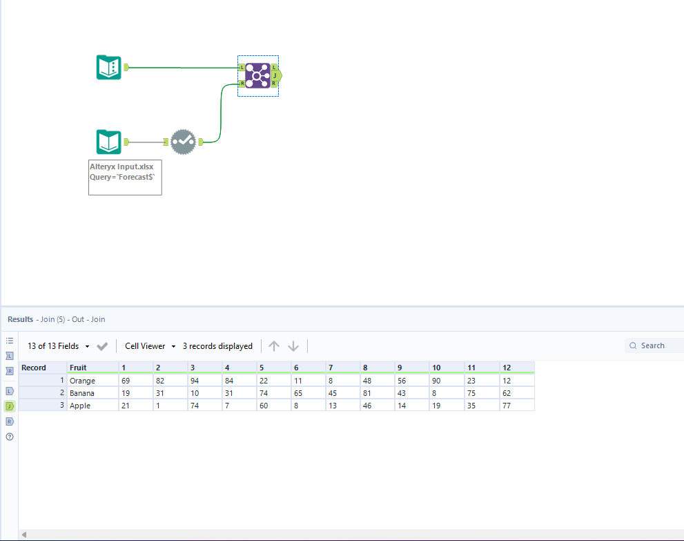Select the Data Cleansing tool on canvas
Screen dimensions: 684x541
click(183, 142)
